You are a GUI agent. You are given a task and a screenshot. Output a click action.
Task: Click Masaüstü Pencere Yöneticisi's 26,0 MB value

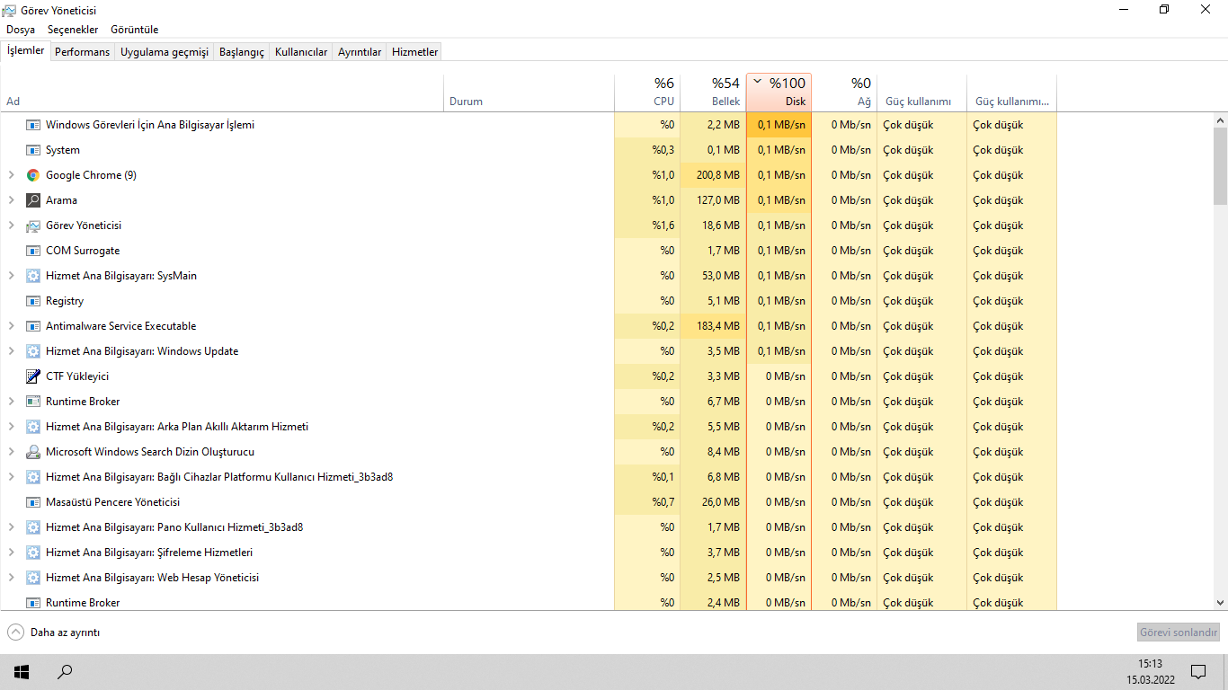[720, 502]
